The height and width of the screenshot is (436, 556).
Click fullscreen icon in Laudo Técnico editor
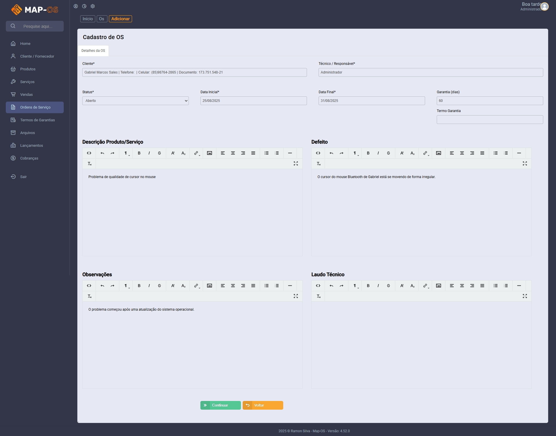point(525,296)
